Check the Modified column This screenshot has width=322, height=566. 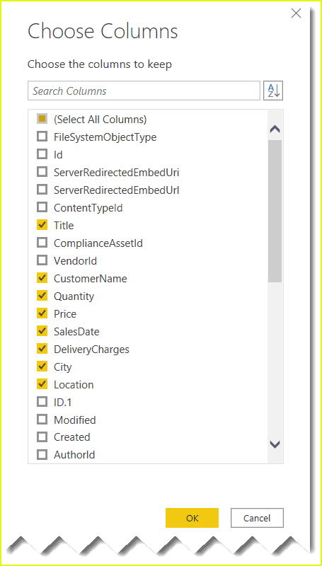click(x=42, y=420)
